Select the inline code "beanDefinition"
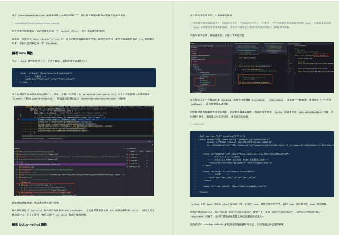Image resolution: width=339 pixels, height=235 pixels. coord(69,31)
